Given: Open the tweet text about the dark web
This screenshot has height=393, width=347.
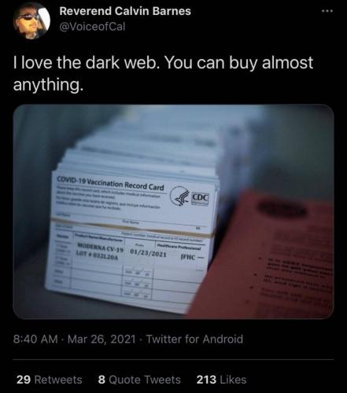Looking at the screenshot, I should pyautogui.click(x=163, y=74).
